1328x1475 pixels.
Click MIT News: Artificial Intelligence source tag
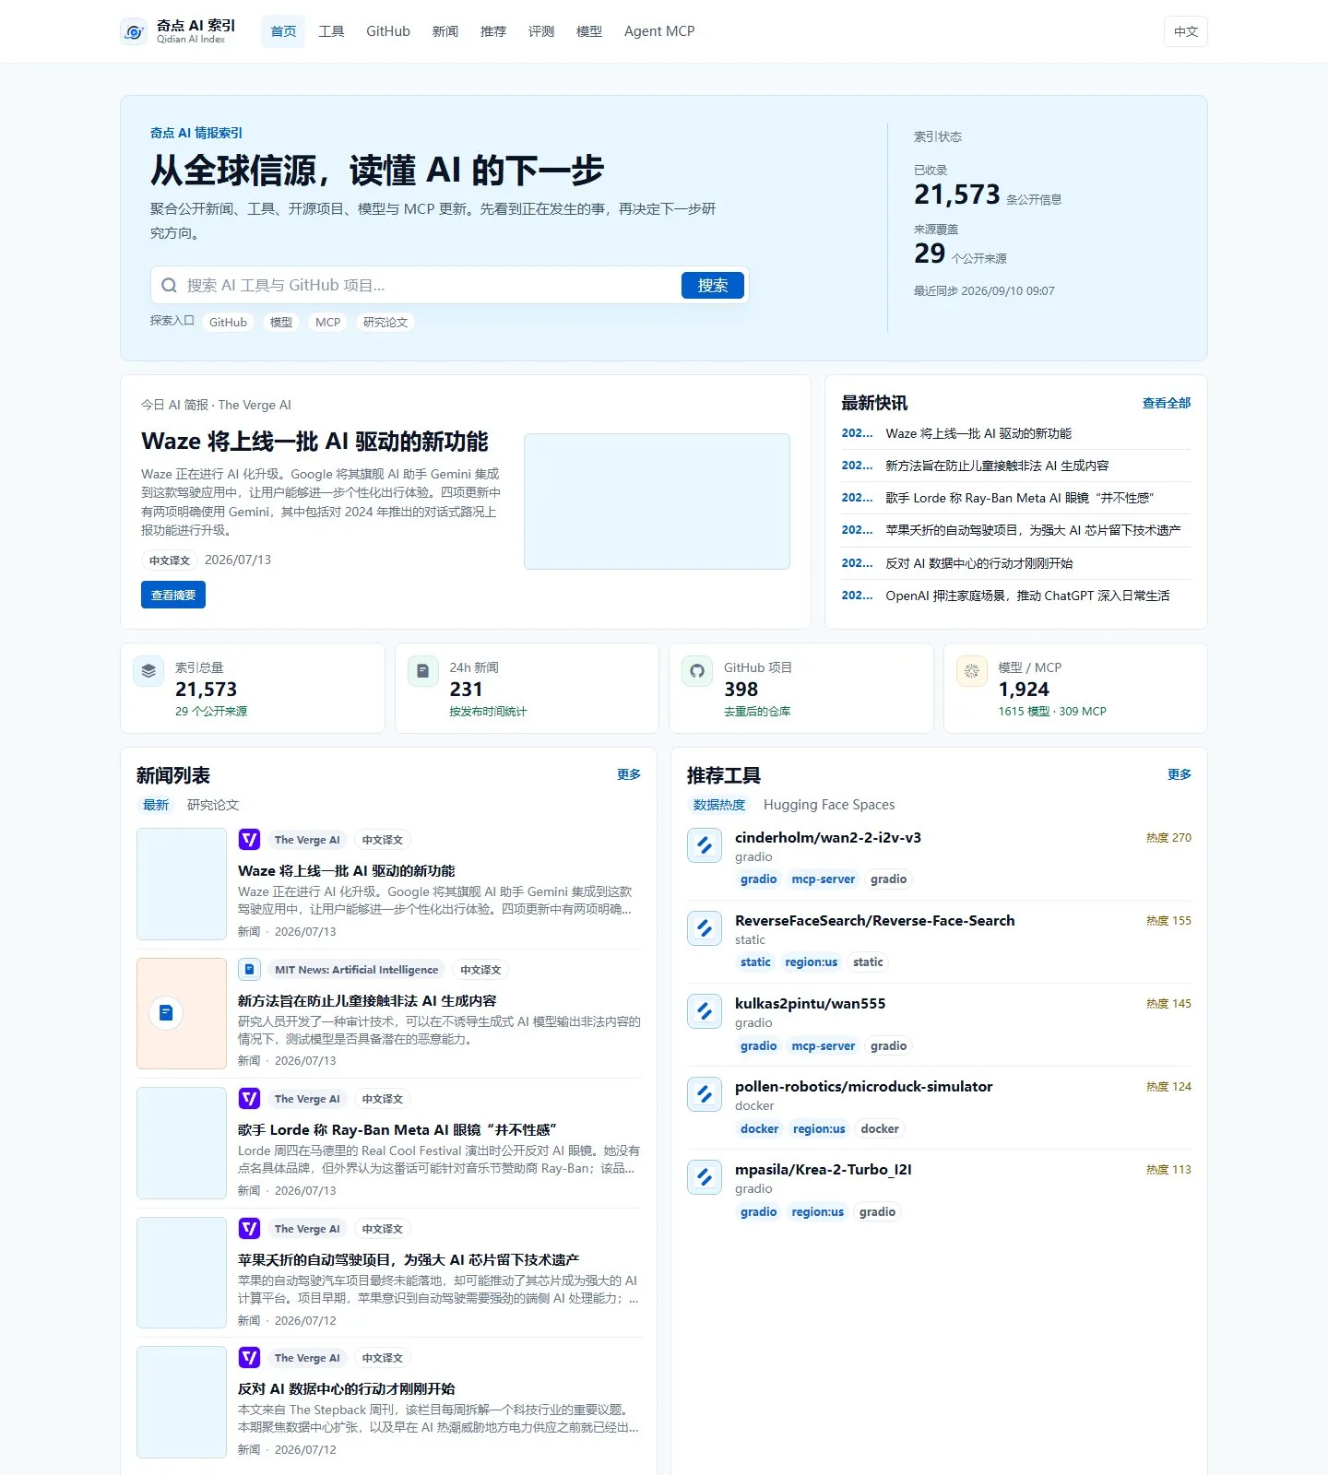coord(357,970)
